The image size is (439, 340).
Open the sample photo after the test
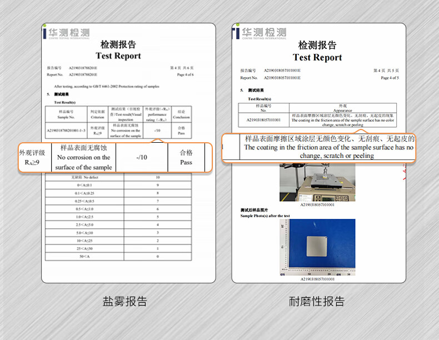(x=317, y=247)
